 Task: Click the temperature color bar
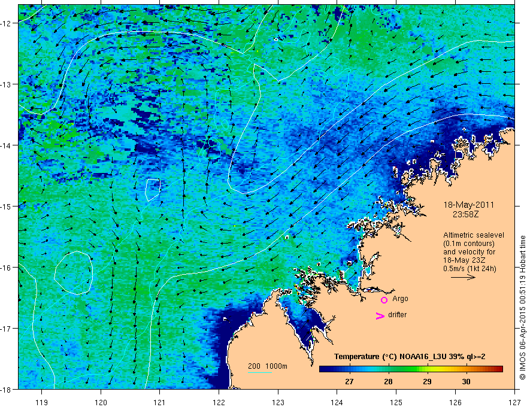411,369
